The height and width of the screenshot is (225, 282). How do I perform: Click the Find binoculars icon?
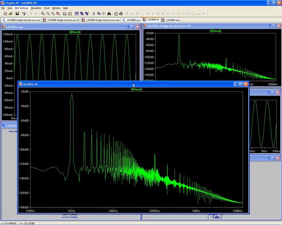(108, 14)
